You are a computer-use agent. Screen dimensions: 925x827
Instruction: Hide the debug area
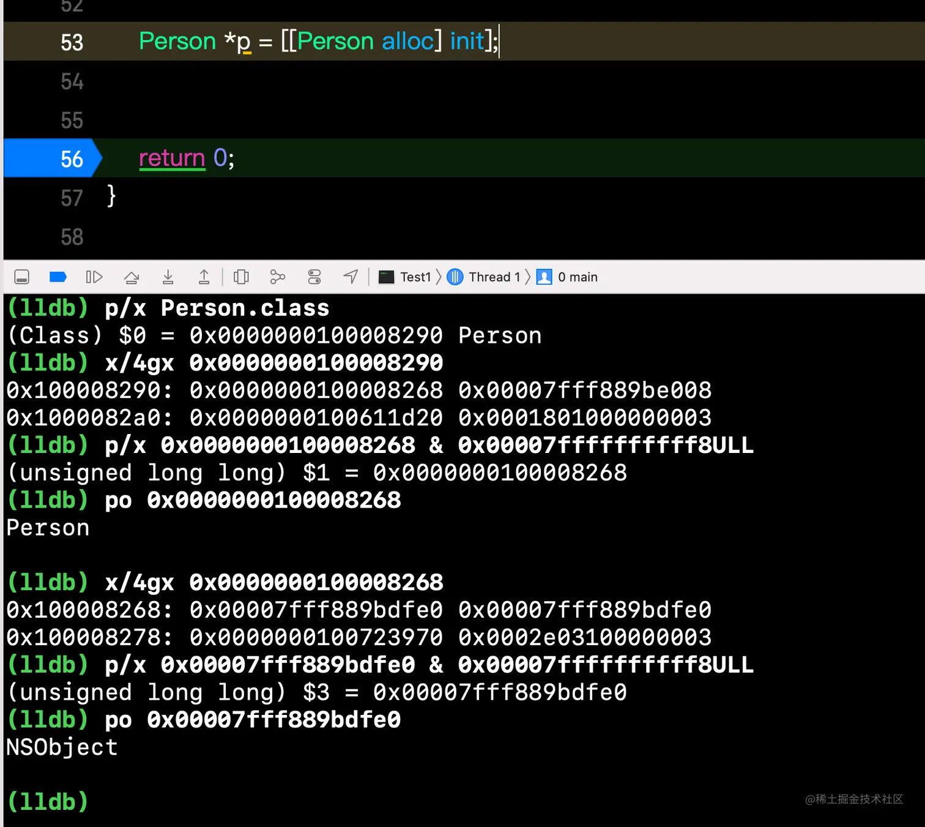22,277
